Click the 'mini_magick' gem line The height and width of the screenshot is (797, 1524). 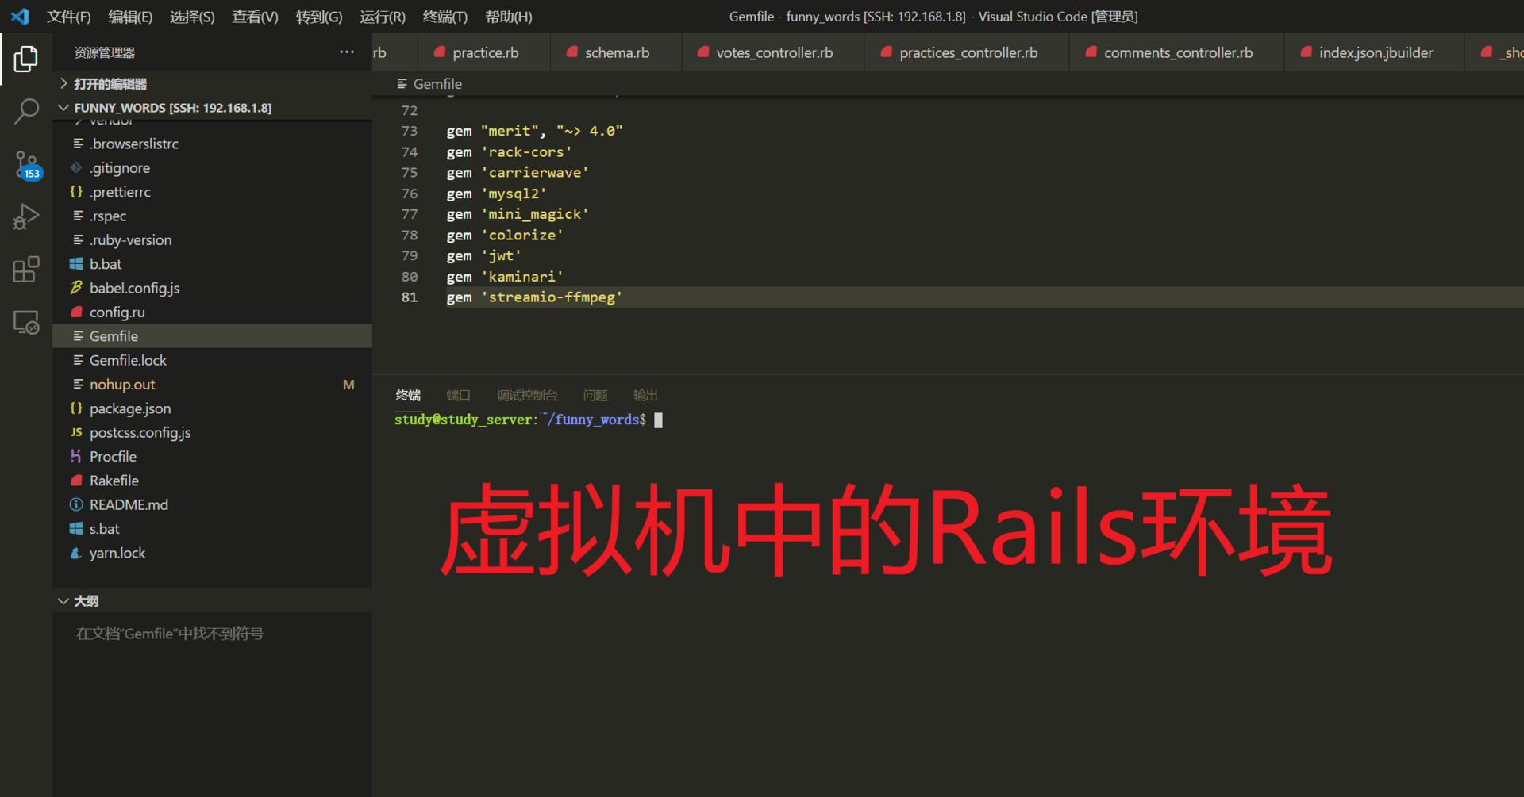coord(517,214)
